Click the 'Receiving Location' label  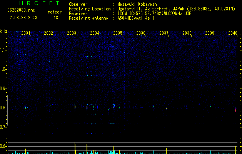tap(90, 9)
